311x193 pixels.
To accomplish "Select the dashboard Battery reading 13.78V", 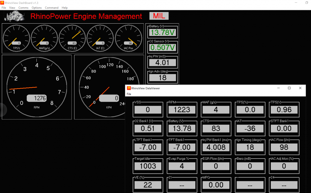I will [163, 33].
